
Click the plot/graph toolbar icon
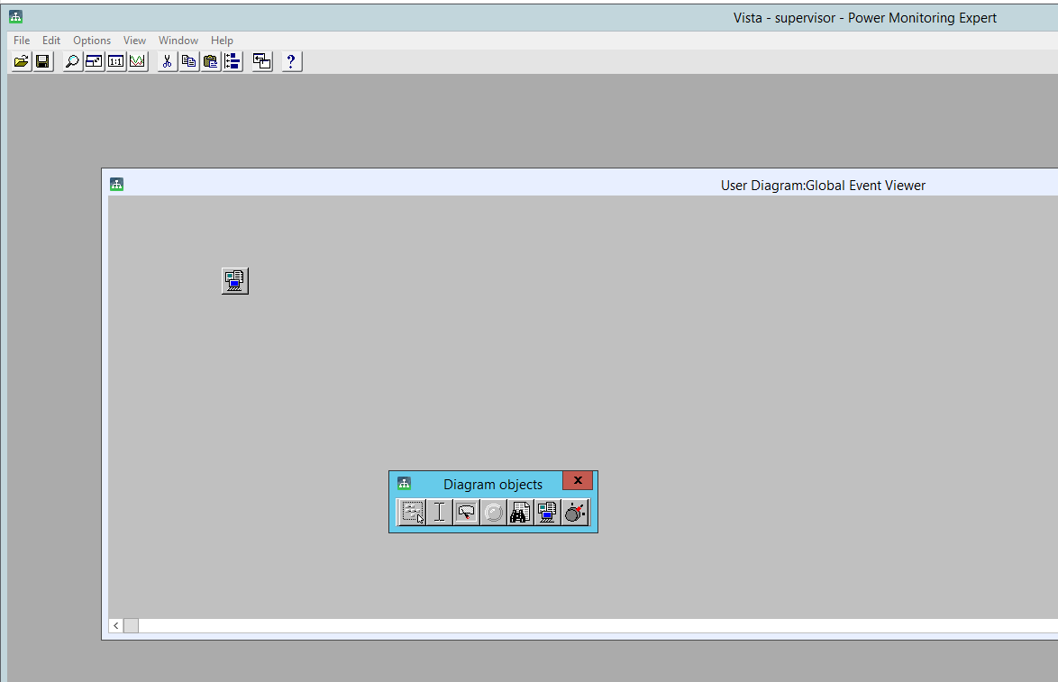(x=137, y=62)
